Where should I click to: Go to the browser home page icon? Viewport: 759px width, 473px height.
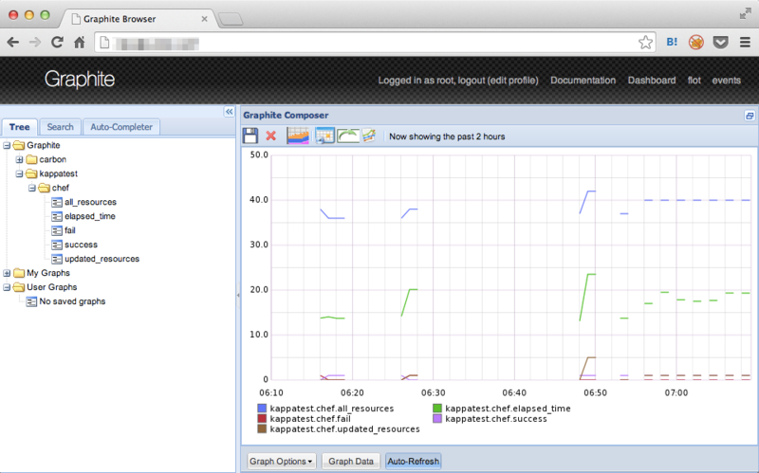pyautogui.click(x=80, y=43)
